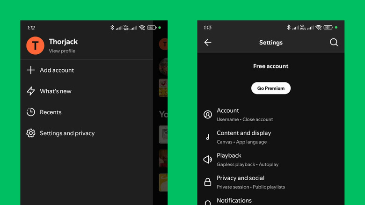Select the Add account menu entry
Image resolution: width=365 pixels, height=205 pixels.
click(87, 70)
